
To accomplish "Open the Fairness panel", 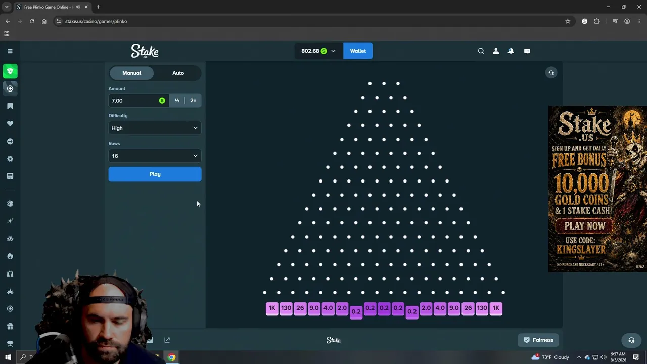I will click(538, 340).
